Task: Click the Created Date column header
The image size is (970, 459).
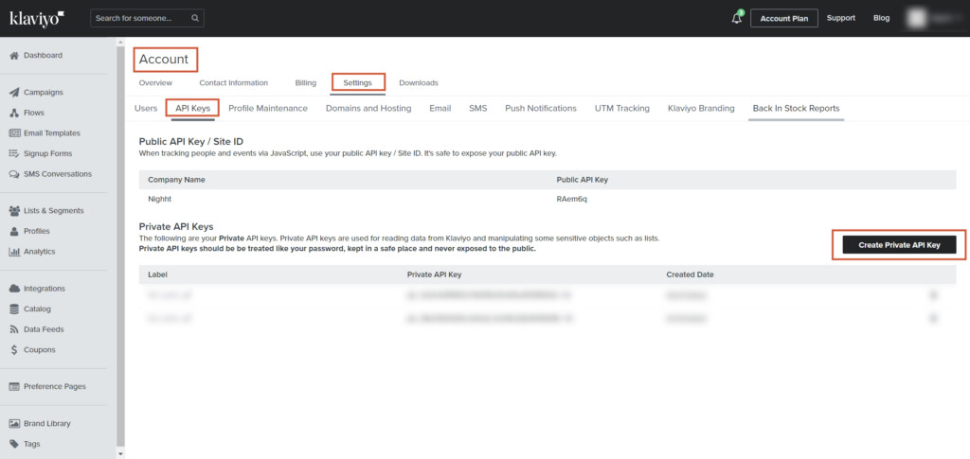Action: [690, 274]
